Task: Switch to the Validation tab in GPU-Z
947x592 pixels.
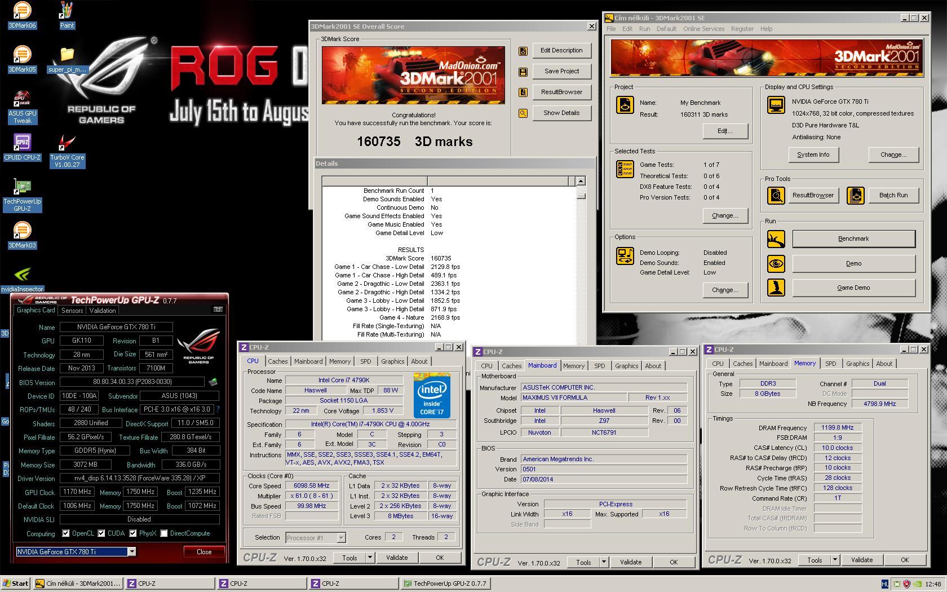Action: pyautogui.click(x=103, y=311)
